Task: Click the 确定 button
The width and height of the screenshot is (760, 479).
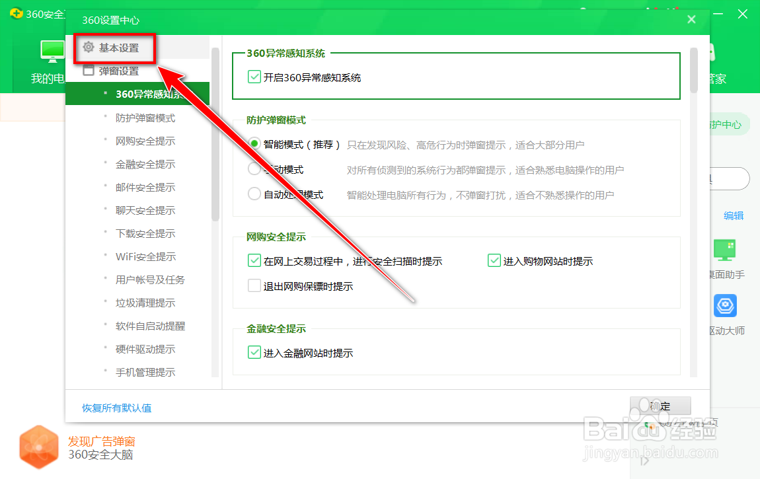Action: [660, 406]
